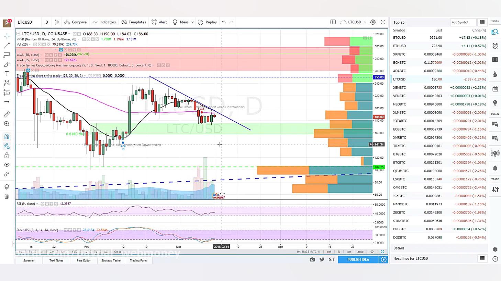
Task: Remove the Vol (20) indicator
Action: [49, 45]
